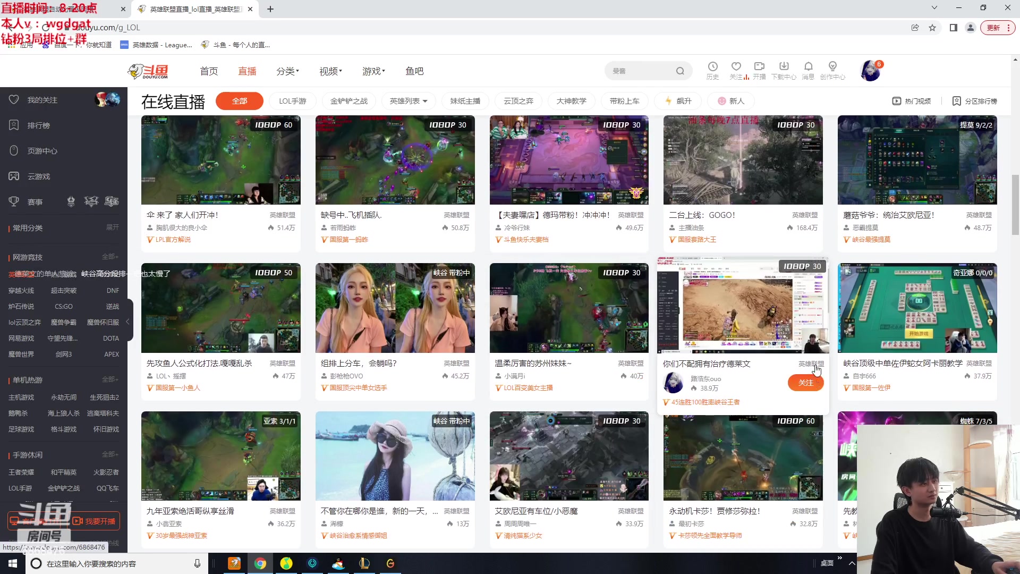Screen dimensions: 1020x574
Task: Select the 云顶之弈 filter pill
Action: [x=518, y=101]
